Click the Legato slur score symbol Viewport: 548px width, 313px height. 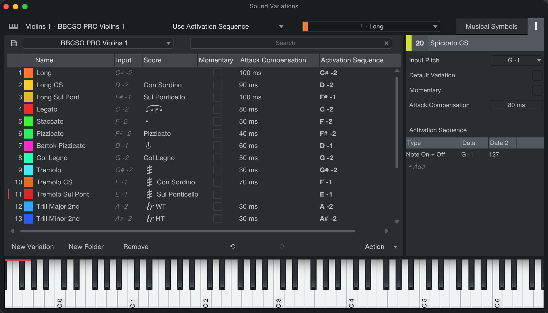[x=154, y=109]
